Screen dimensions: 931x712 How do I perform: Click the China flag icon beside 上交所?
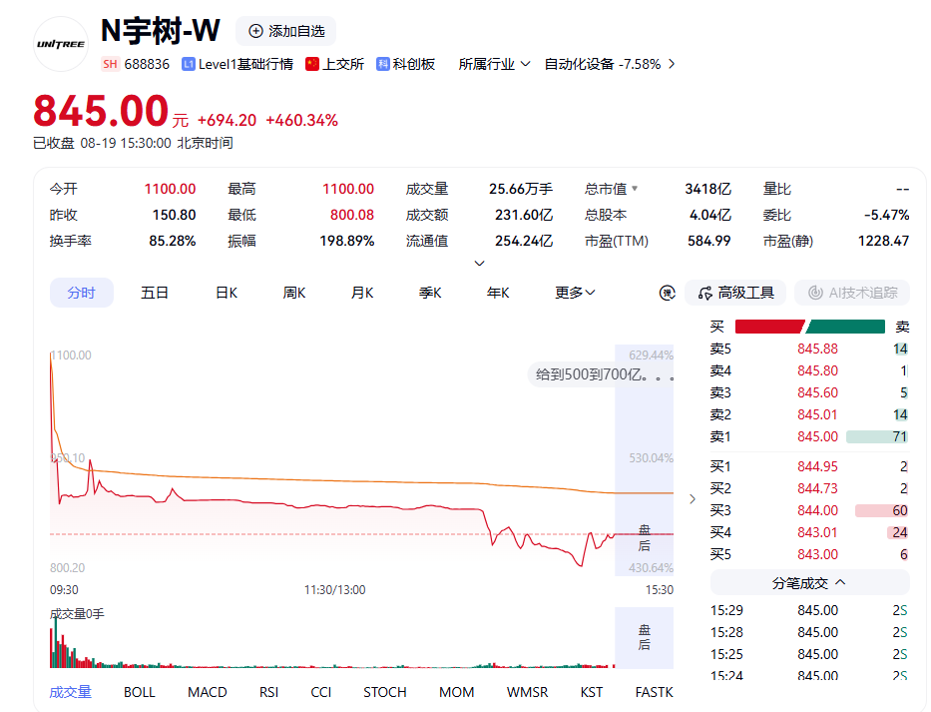point(311,64)
